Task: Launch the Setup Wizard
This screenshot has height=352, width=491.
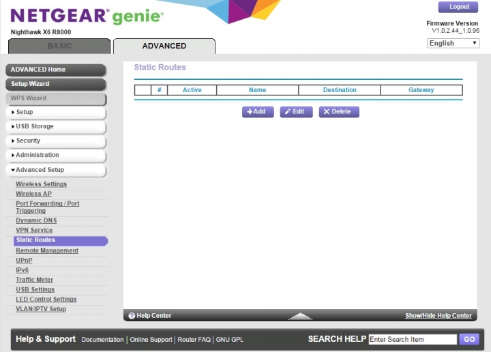Action: point(56,84)
